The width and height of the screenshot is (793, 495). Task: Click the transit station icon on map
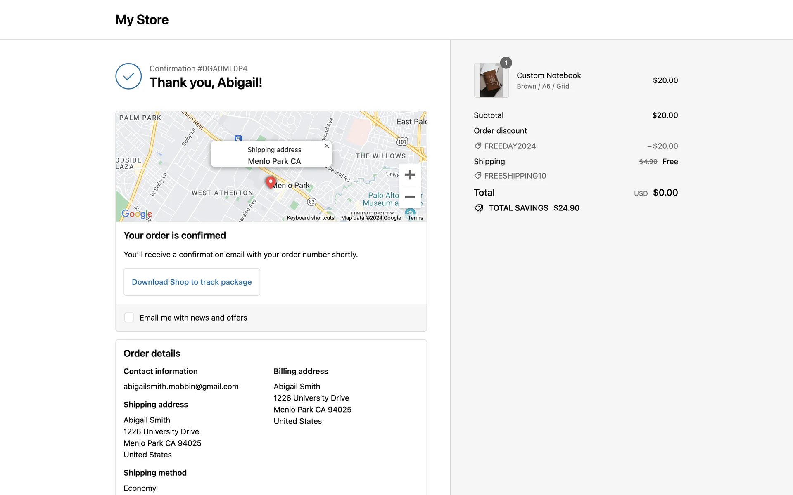point(238,139)
